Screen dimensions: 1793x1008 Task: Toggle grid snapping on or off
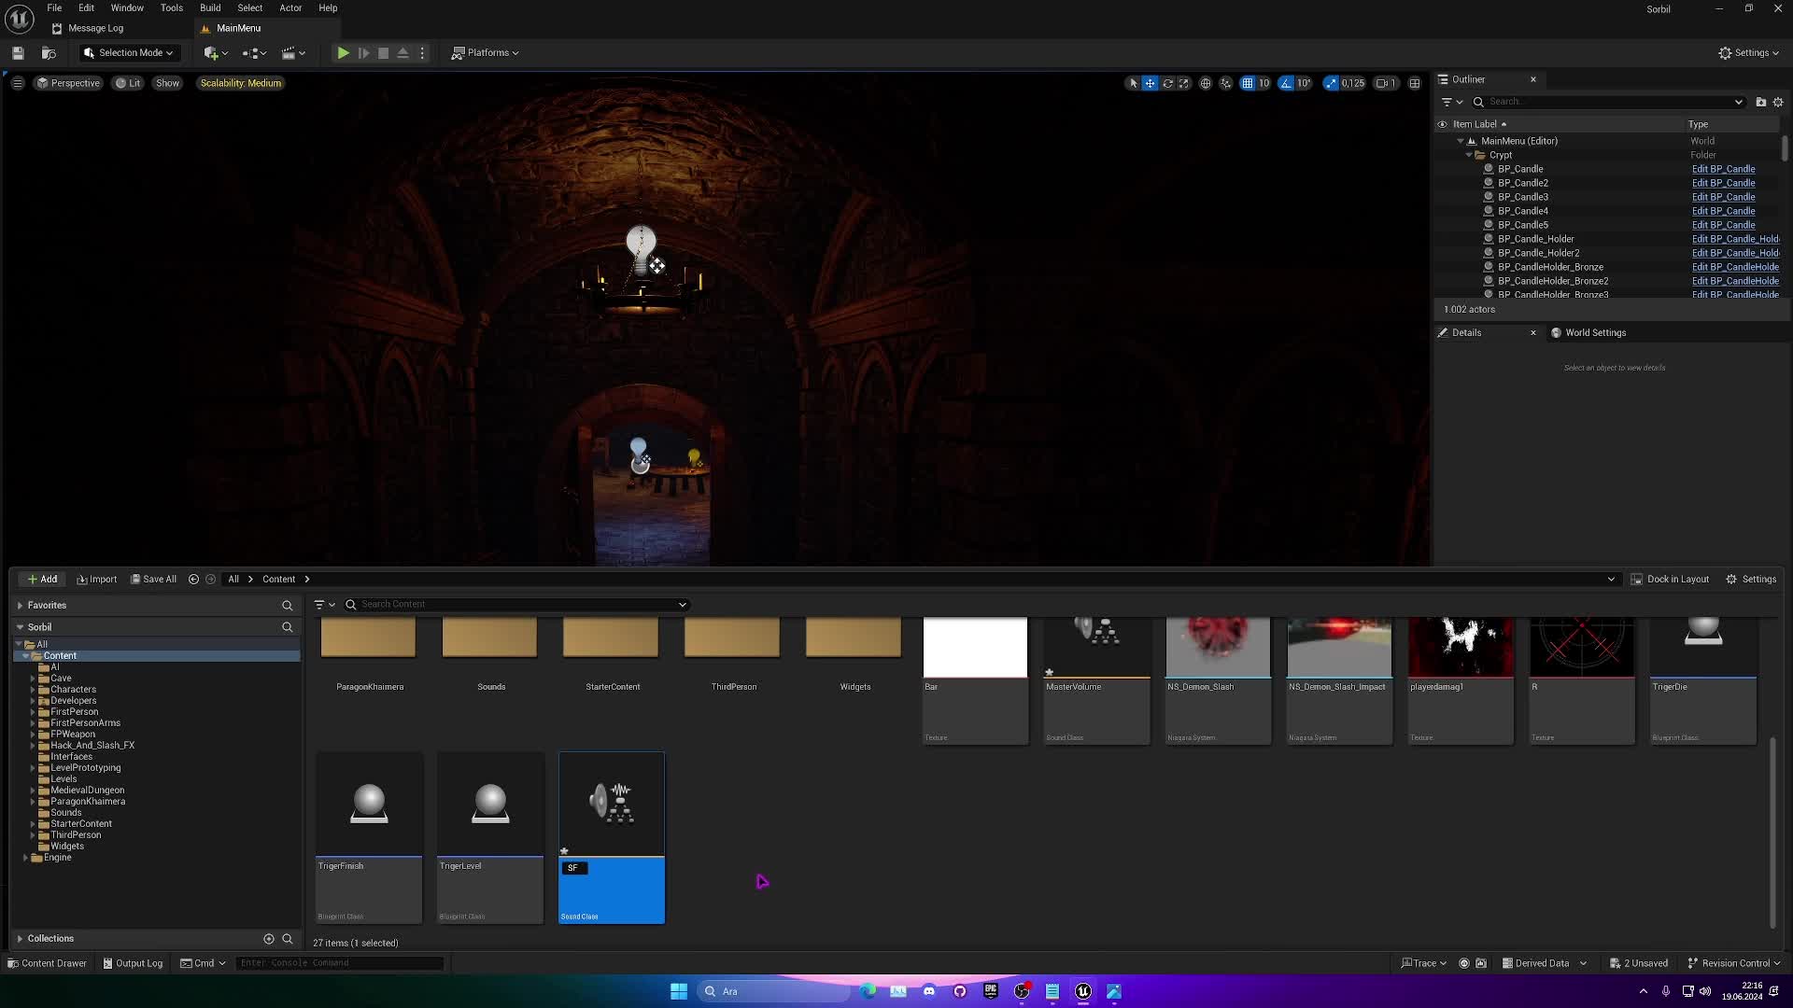[1248, 83]
